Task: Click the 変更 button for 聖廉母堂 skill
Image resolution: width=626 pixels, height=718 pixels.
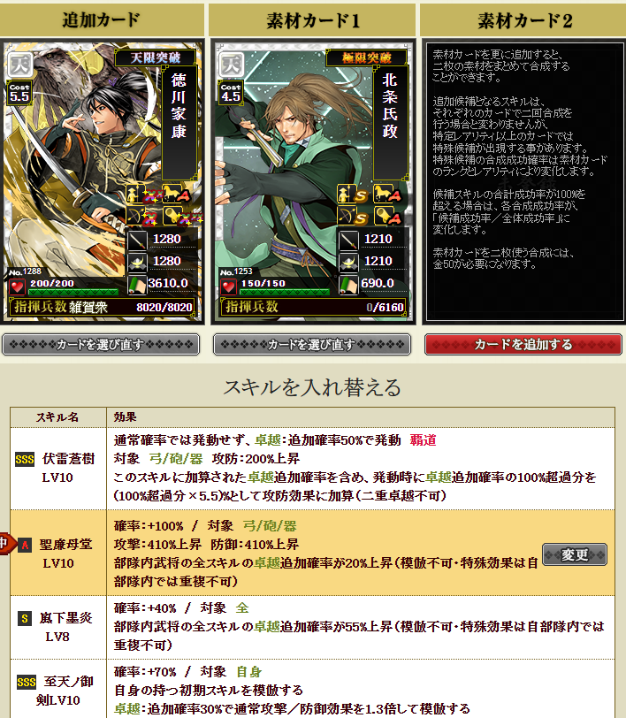Action: pos(575,554)
